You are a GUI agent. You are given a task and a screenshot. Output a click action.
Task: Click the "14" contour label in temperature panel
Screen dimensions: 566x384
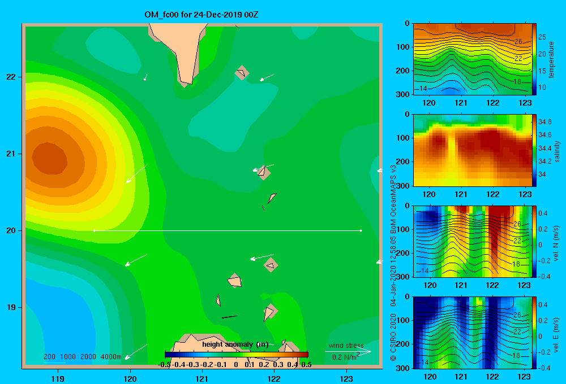(423, 89)
